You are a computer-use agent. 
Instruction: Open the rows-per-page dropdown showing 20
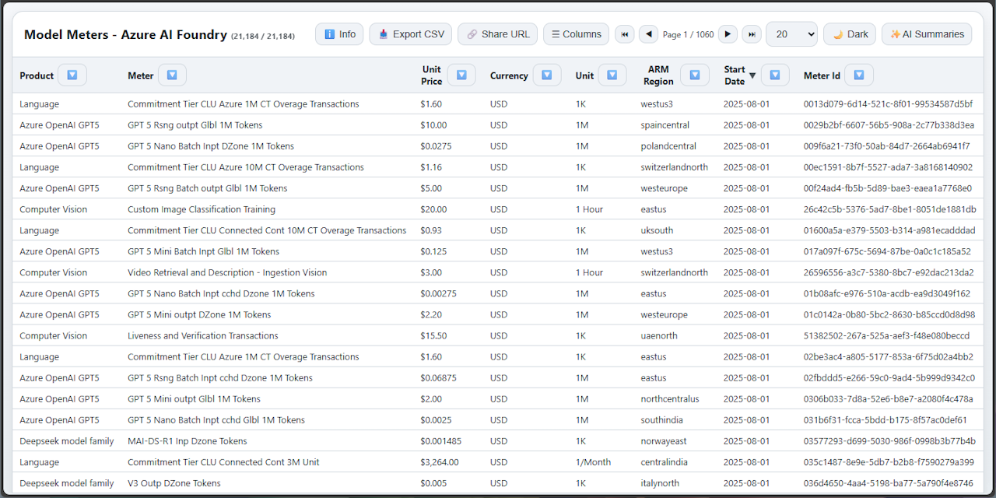[x=791, y=34]
